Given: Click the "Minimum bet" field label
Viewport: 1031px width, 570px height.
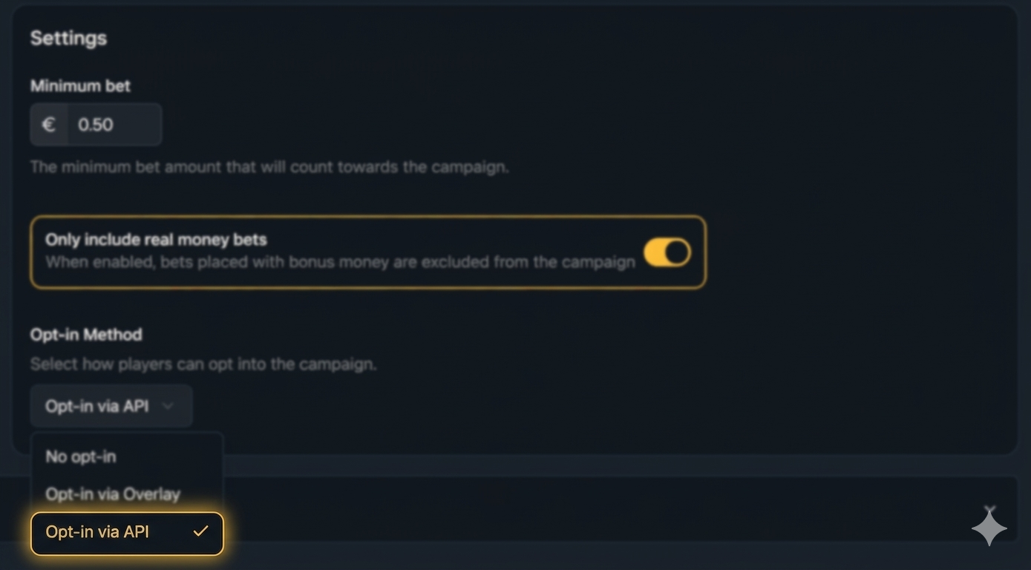Looking at the screenshot, I should [x=80, y=86].
